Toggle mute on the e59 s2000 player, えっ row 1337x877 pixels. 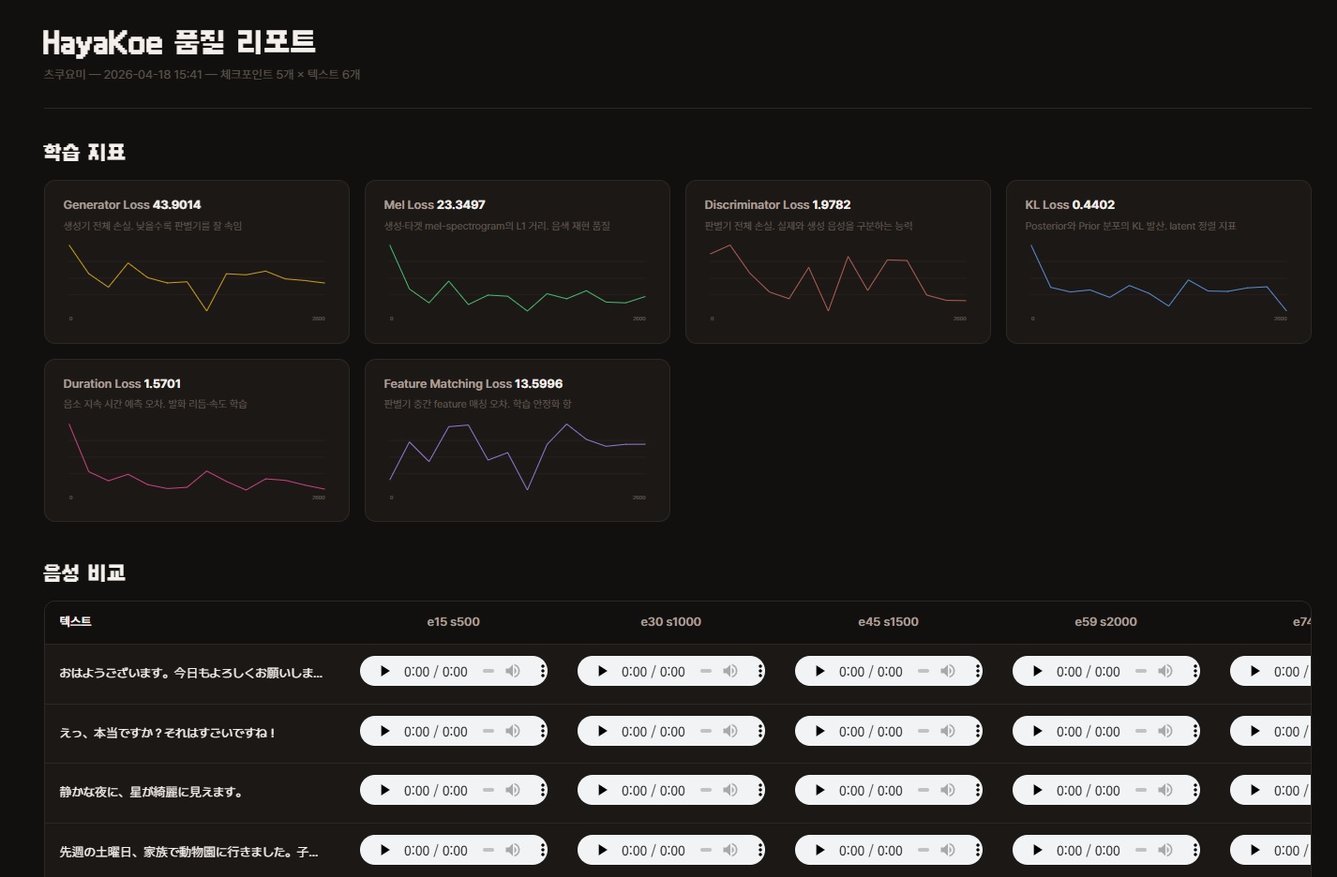(x=1165, y=731)
